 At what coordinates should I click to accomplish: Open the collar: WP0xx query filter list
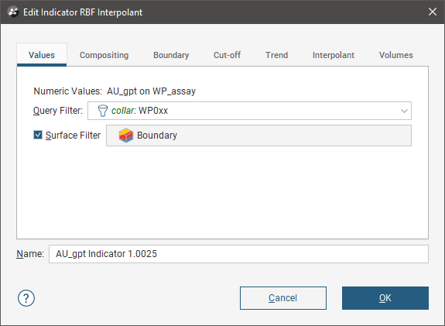(249, 111)
